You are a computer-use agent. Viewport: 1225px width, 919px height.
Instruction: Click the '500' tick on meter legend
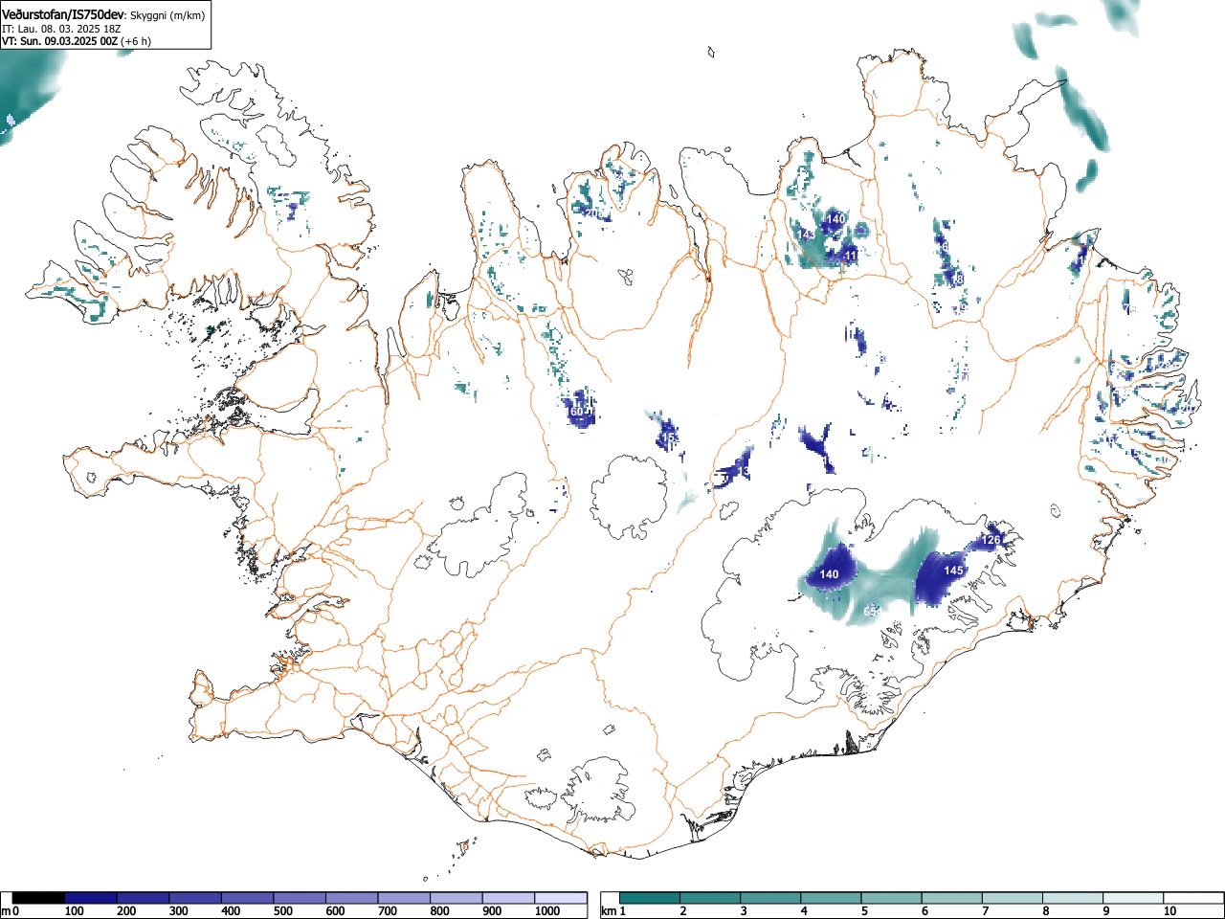click(x=282, y=911)
